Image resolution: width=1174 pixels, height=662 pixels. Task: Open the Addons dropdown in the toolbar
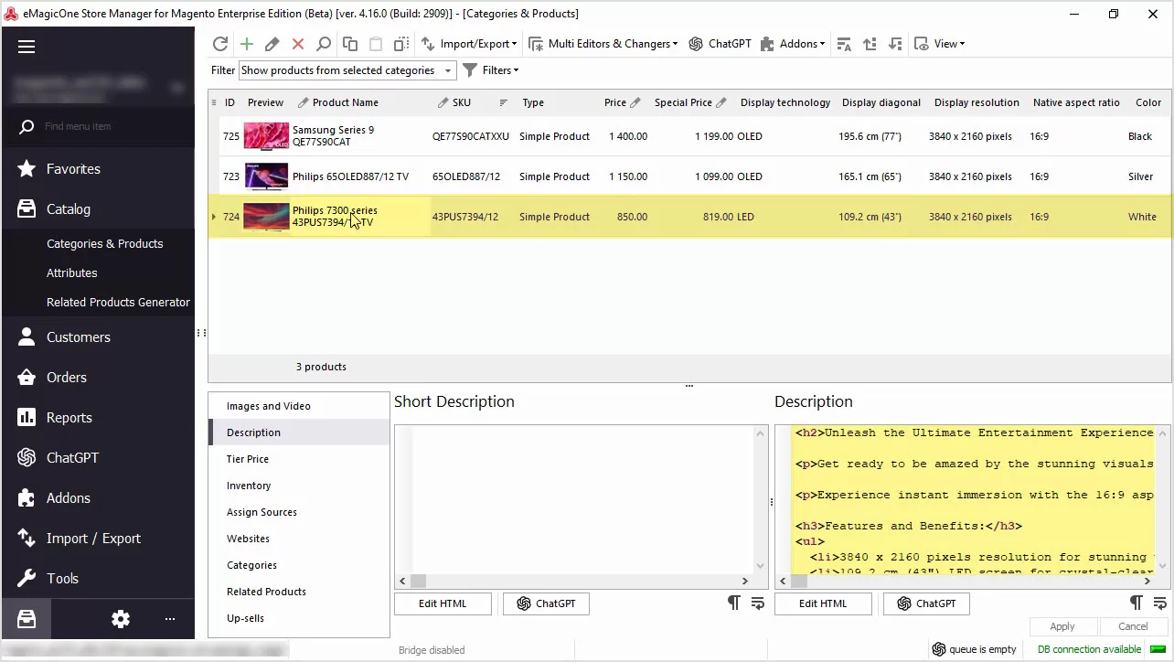pos(793,44)
